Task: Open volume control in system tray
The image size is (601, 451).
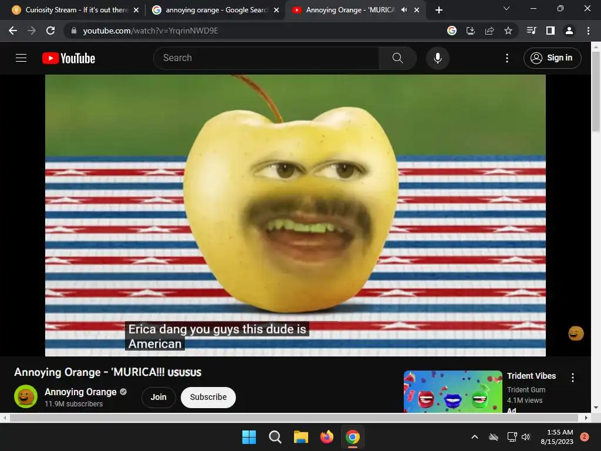Action: pos(526,437)
